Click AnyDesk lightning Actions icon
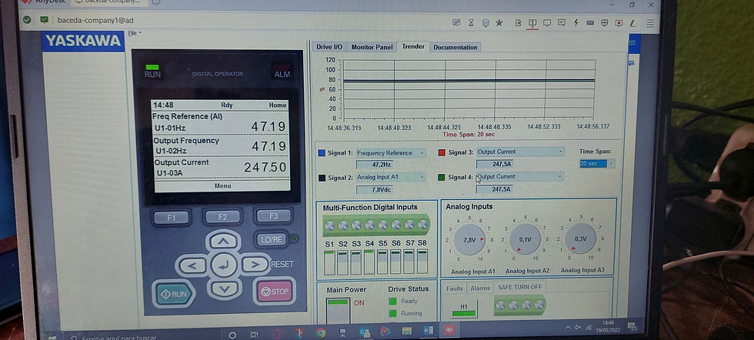Viewport: 754px width, 340px height. click(576, 22)
